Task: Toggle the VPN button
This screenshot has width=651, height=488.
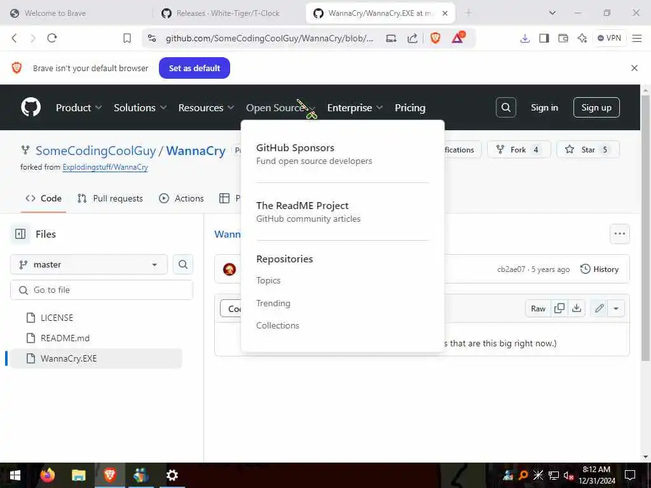Action: click(x=609, y=38)
